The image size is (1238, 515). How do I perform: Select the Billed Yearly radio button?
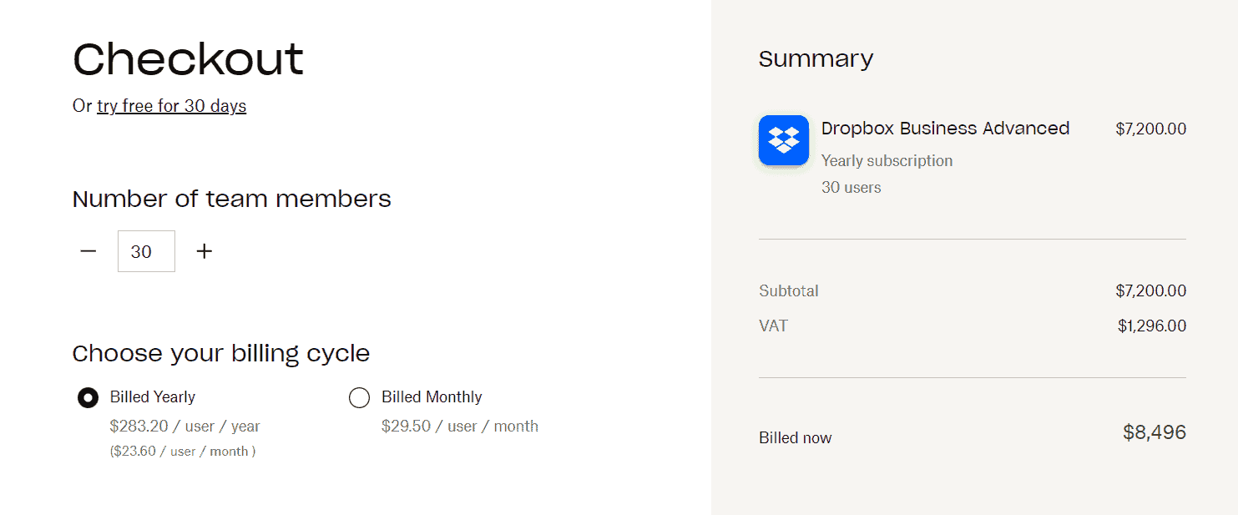pos(88,397)
